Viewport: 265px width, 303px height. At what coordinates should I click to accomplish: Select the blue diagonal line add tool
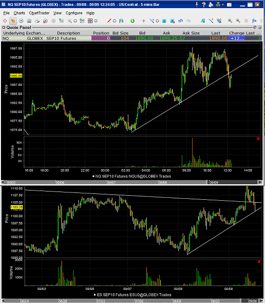152,21
